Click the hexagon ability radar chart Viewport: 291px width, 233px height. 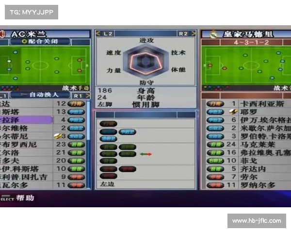coord(145,62)
